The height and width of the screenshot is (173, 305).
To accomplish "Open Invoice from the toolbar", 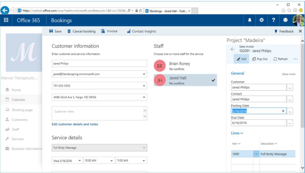I will point(109,31).
